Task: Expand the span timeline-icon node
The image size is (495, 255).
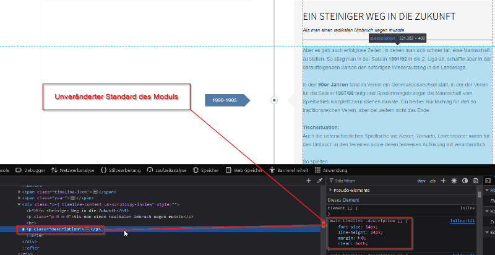Action: point(19,192)
